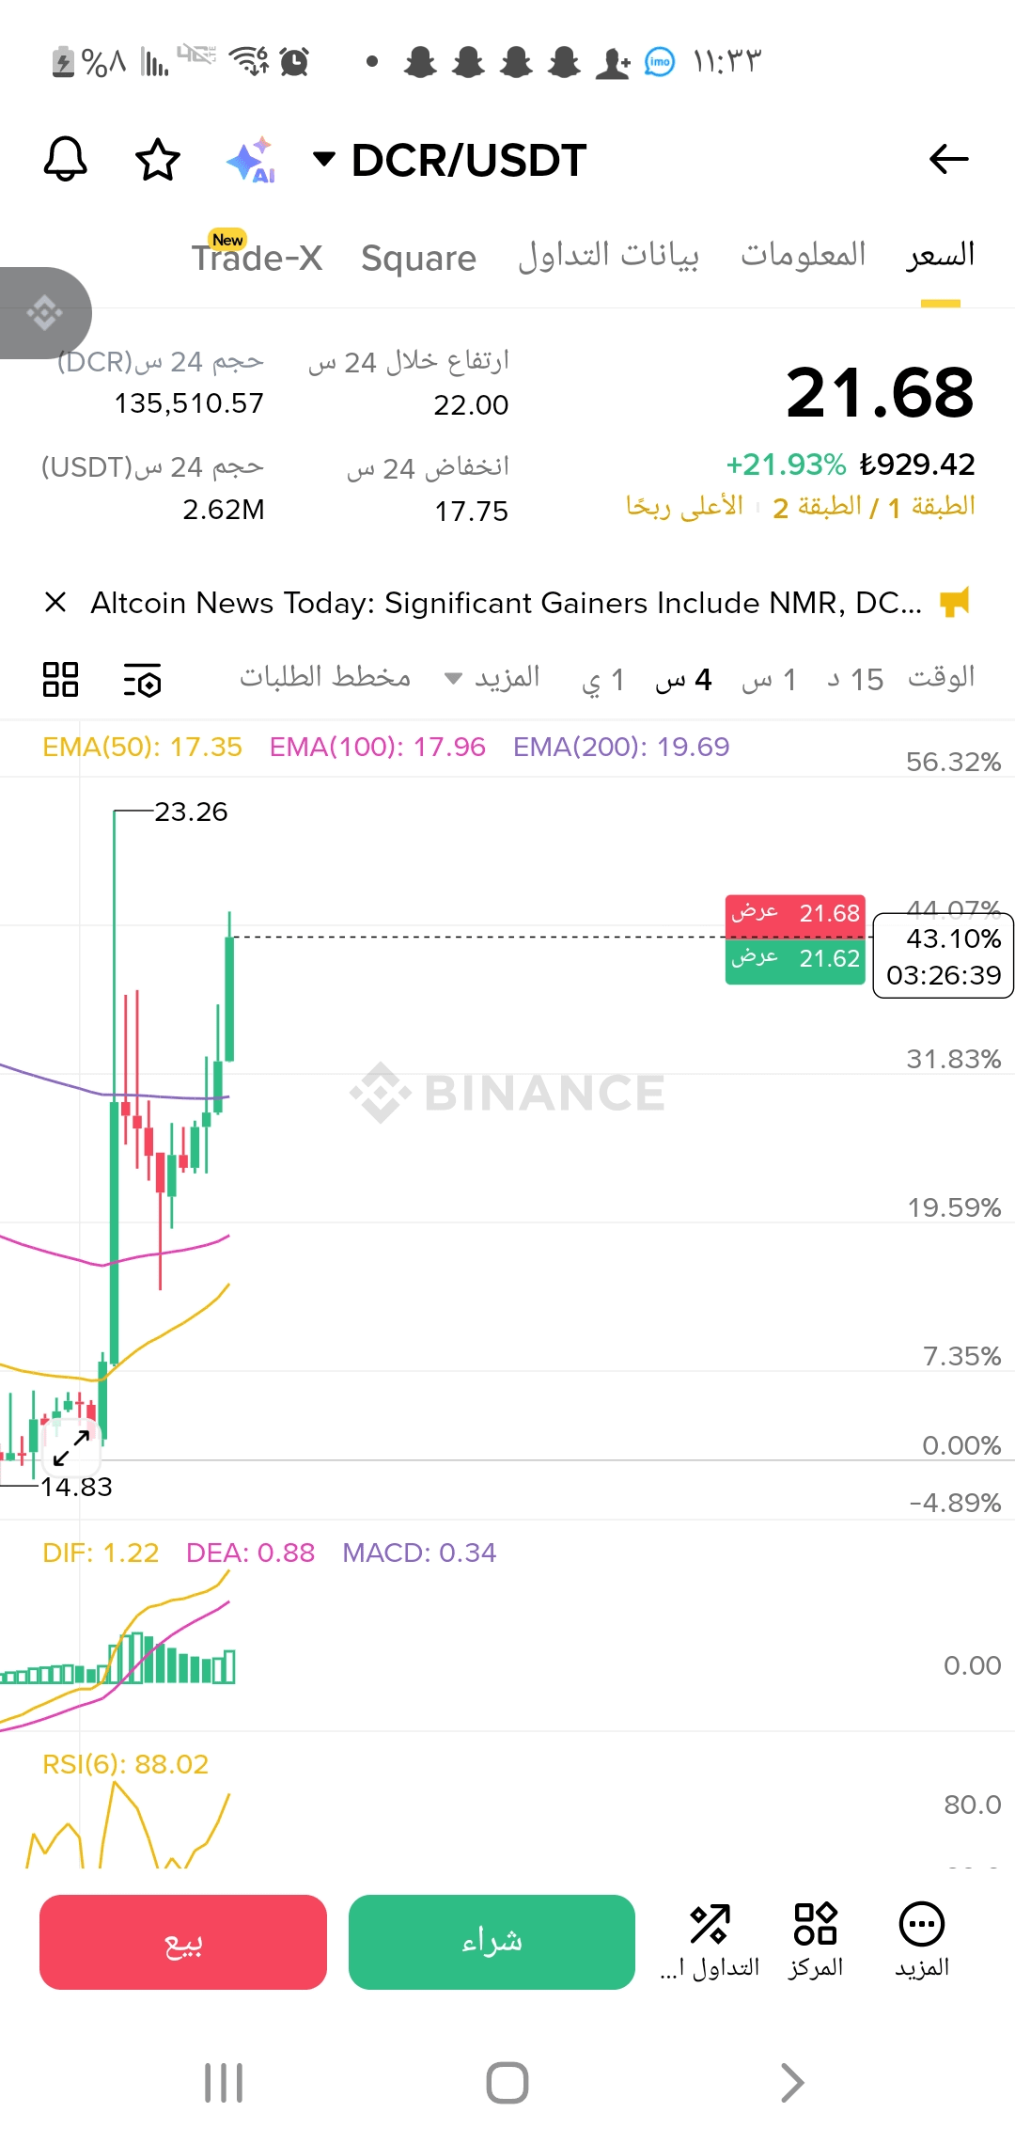Switch to the Square tab
The width and height of the screenshot is (1015, 2144).
(x=418, y=258)
